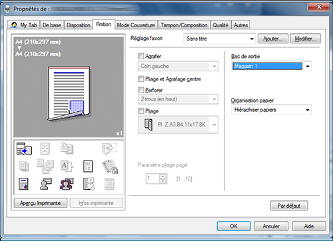This screenshot has height=241, width=333.
Task: Click the printer icon in title bar
Action: click(x=7, y=9)
